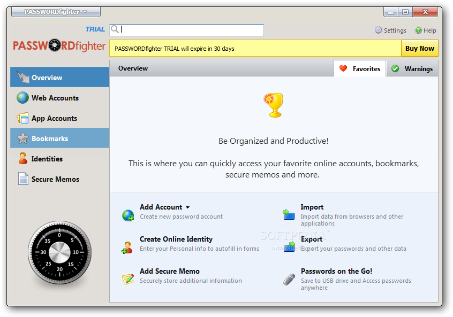The height and width of the screenshot is (317, 453).
Task: Click the Secure Memos document icon
Action: pos(23,179)
